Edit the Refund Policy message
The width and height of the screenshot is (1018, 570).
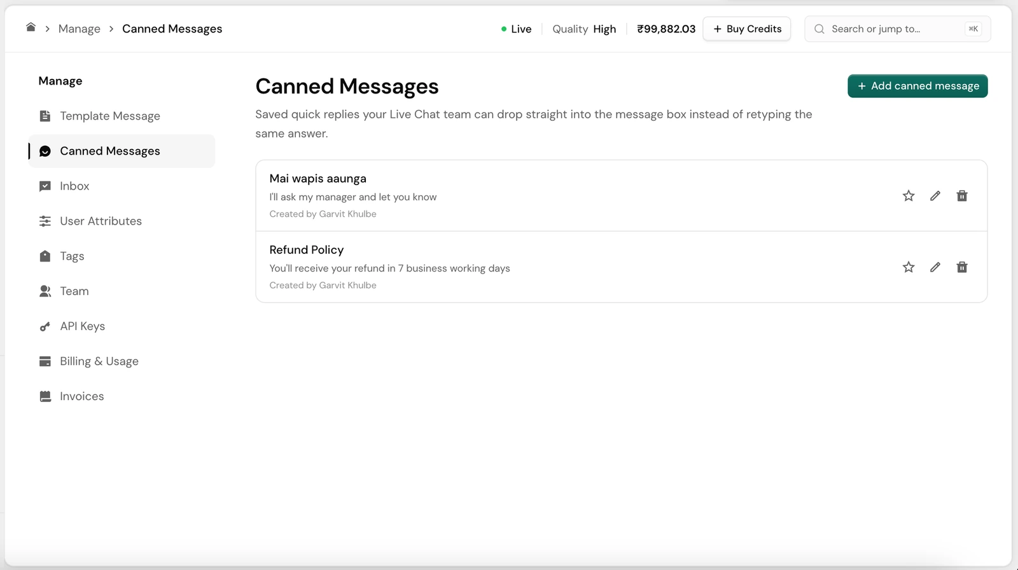pos(935,267)
